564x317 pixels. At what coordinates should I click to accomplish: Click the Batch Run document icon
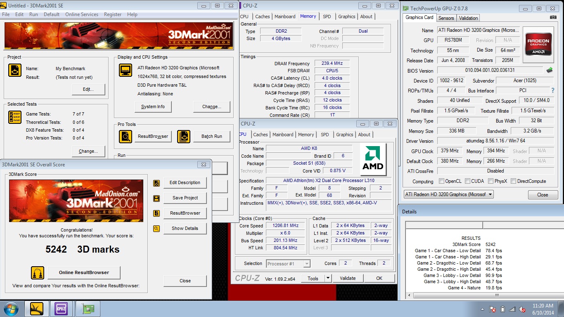click(184, 136)
